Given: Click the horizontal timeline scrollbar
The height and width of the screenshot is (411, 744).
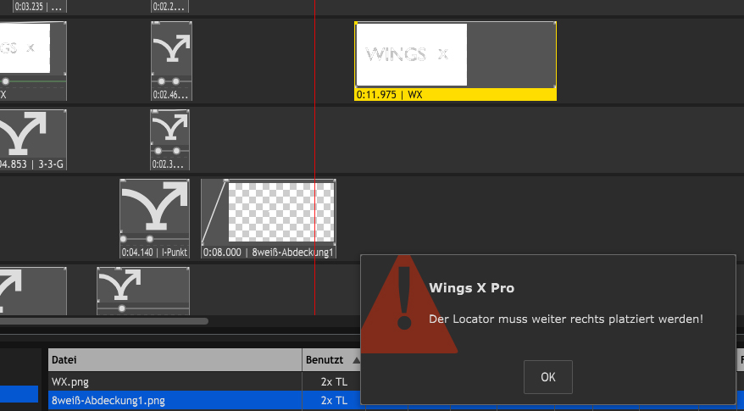Looking at the screenshot, I should pyautogui.click(x=104, y=321).
